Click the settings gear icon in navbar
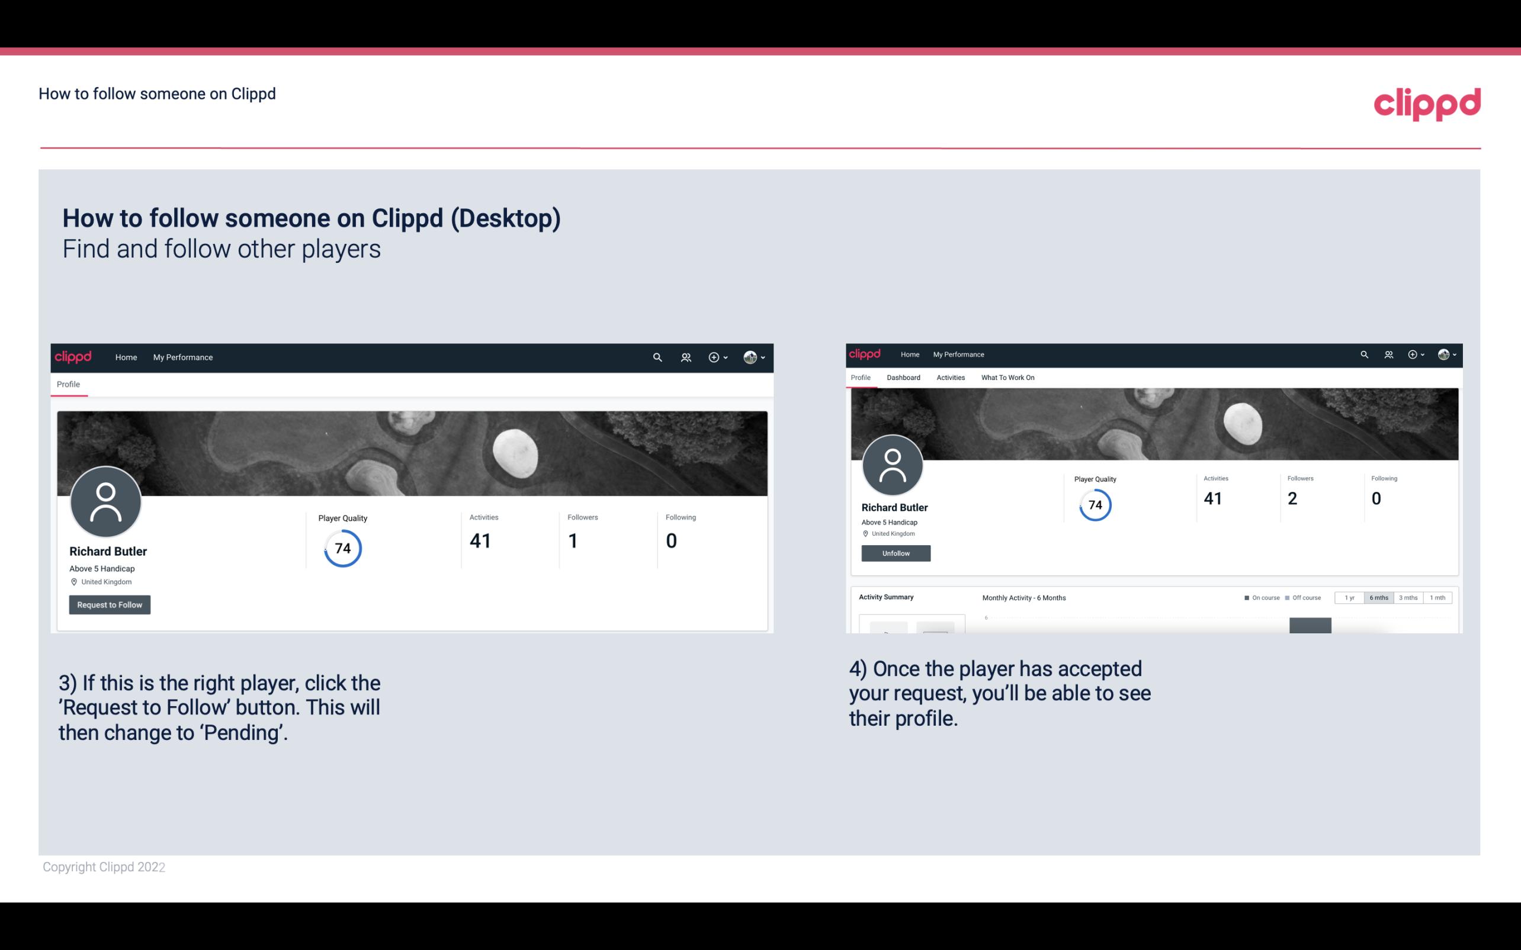The width and height of the screenshot is (1521, 950). tap(713, 357)
